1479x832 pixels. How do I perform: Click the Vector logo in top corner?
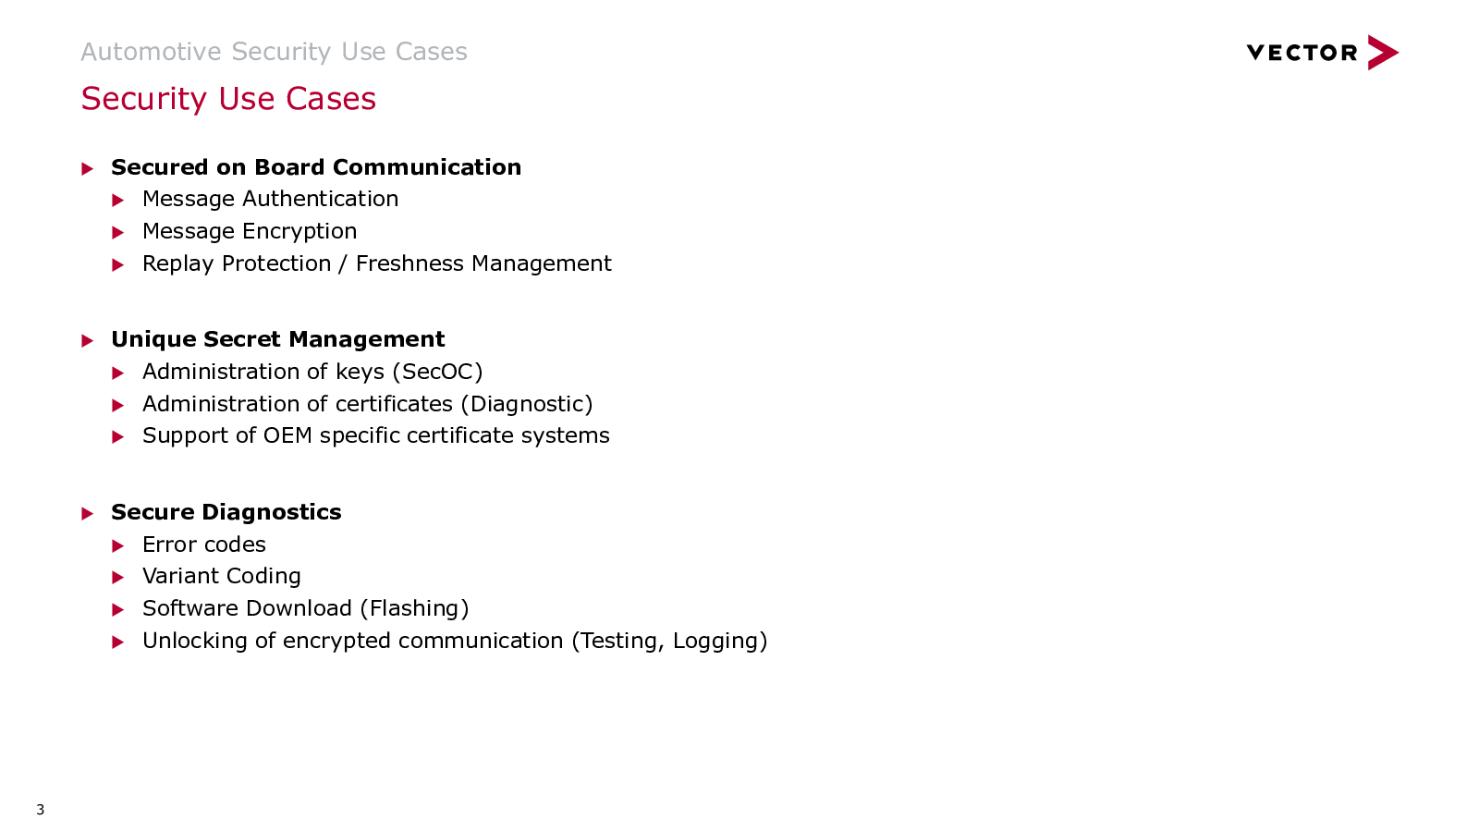(1322, 53)
